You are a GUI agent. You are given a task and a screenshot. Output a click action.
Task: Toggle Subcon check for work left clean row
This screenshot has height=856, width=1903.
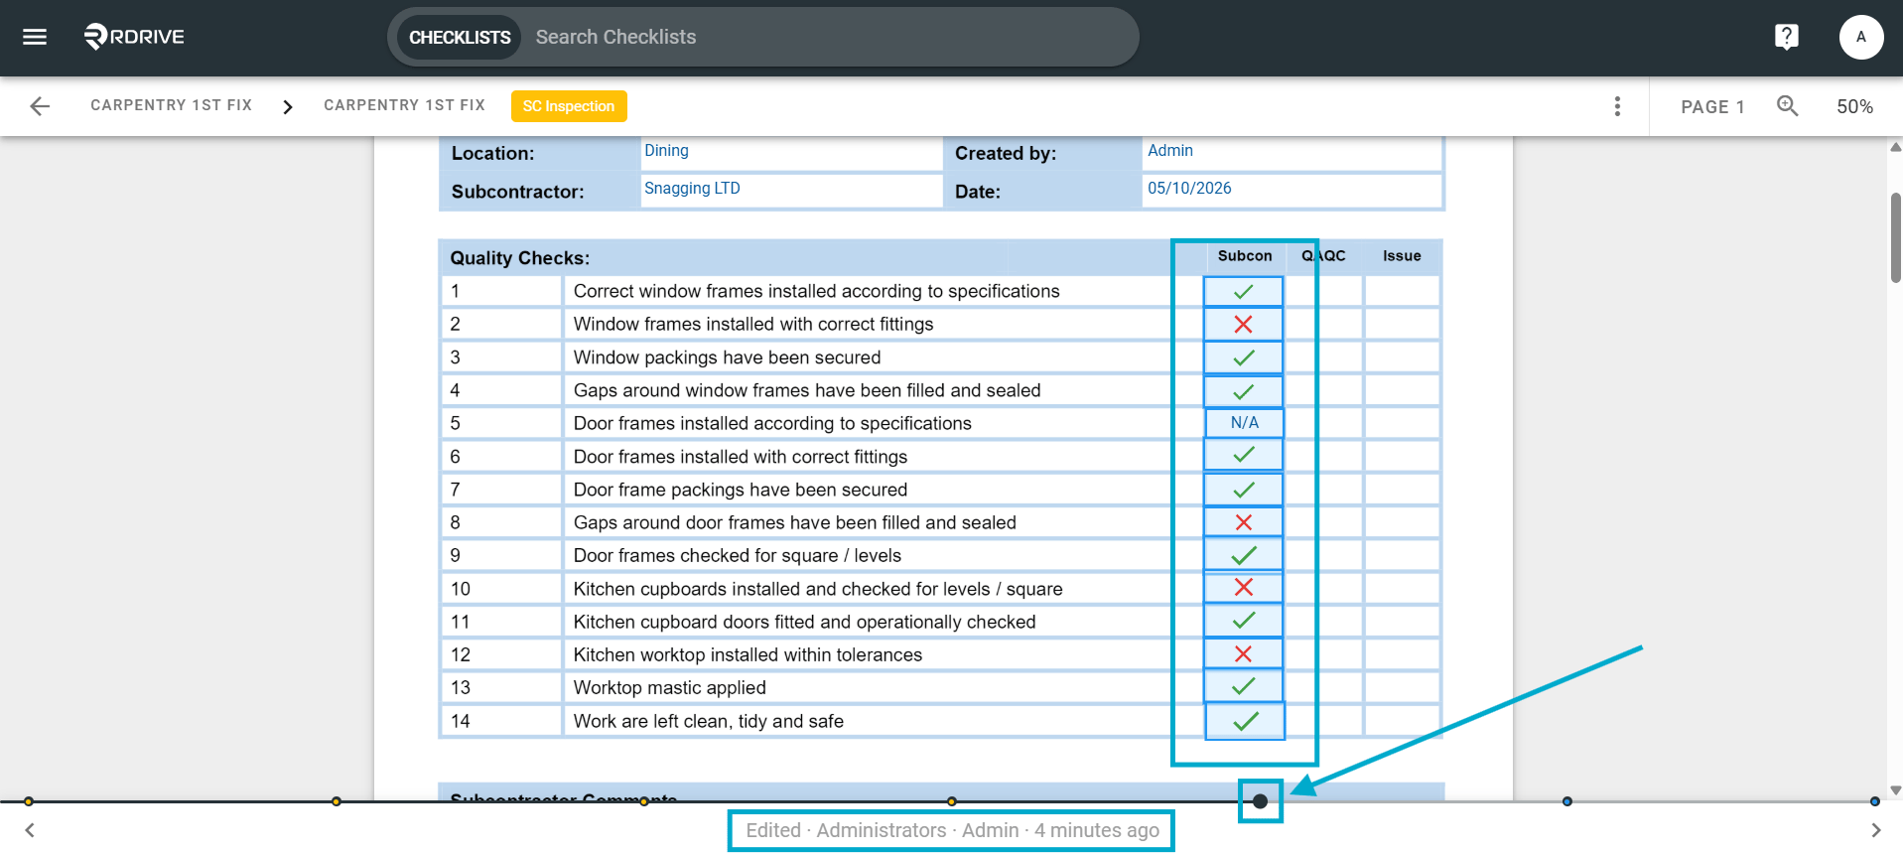(1245, 721)
